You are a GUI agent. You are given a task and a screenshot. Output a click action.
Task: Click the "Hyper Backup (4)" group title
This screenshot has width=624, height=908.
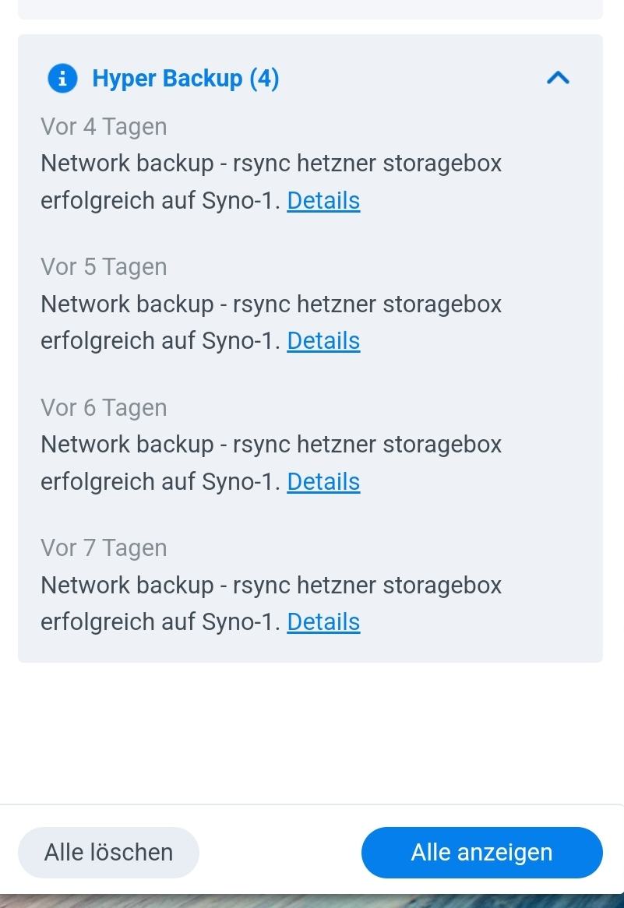coord(185,79)
